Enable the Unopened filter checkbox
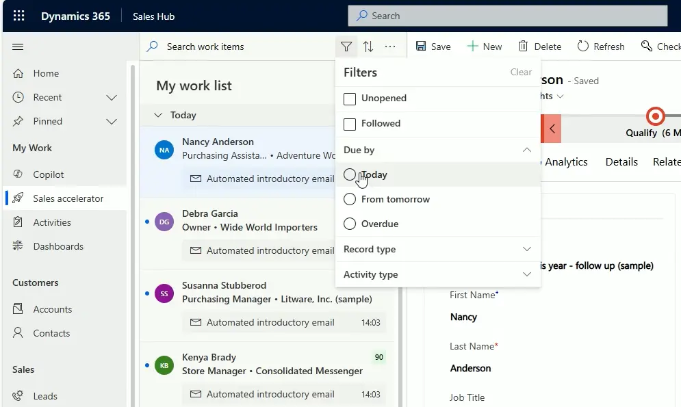Viewport: 681px width, 407px height. [x=350, y=98]
